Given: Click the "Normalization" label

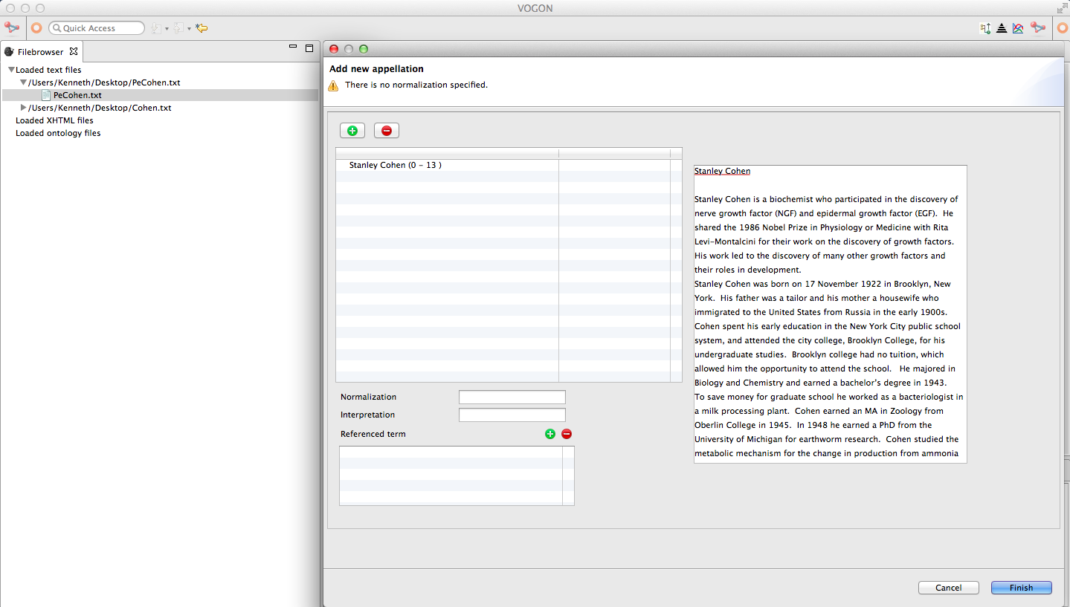Looking at the screenshot, I should 369,397.
